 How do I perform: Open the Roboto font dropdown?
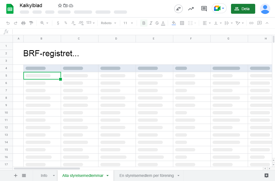pyautogui.click(x=109, y=23)
